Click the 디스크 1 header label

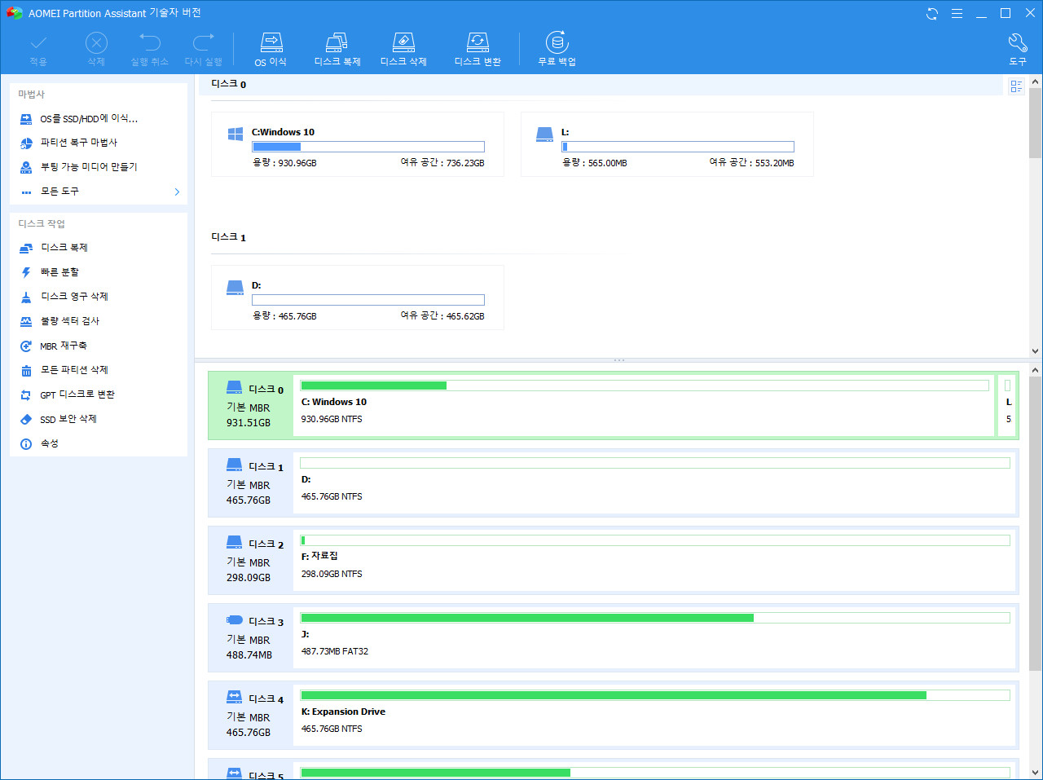pyautogui.click(x=228, y=237)
